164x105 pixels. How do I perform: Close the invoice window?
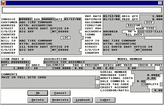coord(160,3)
